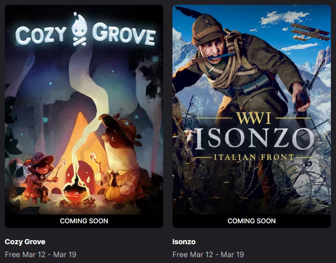Click the COMING SOON banner under Cozy Grove
The height and width of the screenshot is (263, 336).
[84, 221]
